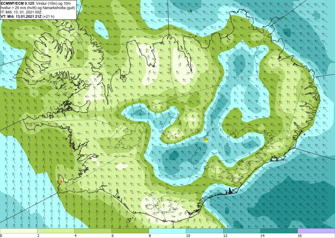This screenshot has height=238, width=335.
Task: Select the pale yellow 0–2 legend swatch
Action: pos(18,231)
